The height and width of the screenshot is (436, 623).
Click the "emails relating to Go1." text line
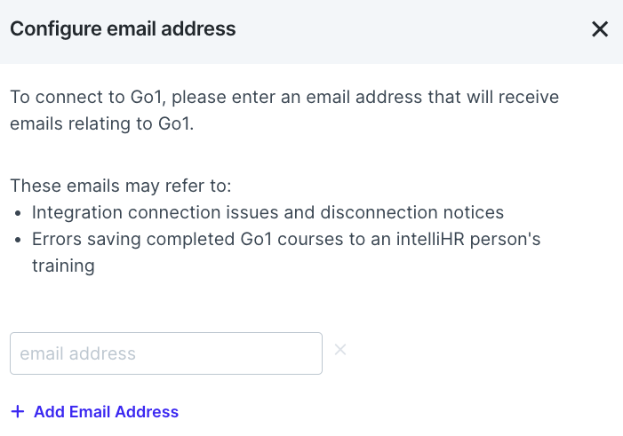(x=101, y=123)
